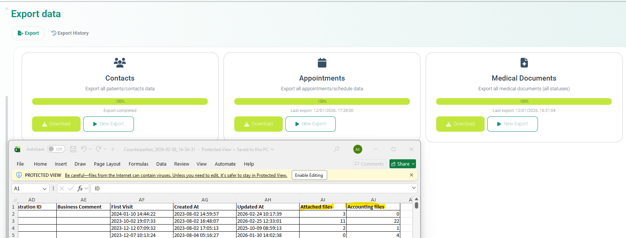
Task: Toggle the AutoSave switch
Action: 56,149
